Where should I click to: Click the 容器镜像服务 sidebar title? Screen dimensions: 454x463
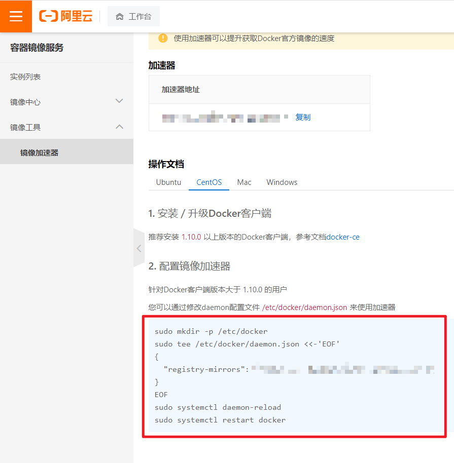pyautogui.click(x=37, y=48)
